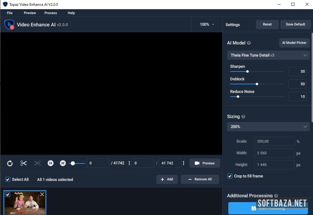The image size is (313, 215).
Task: Click the reset/refresh playback icon
Action: pos(10,163)
